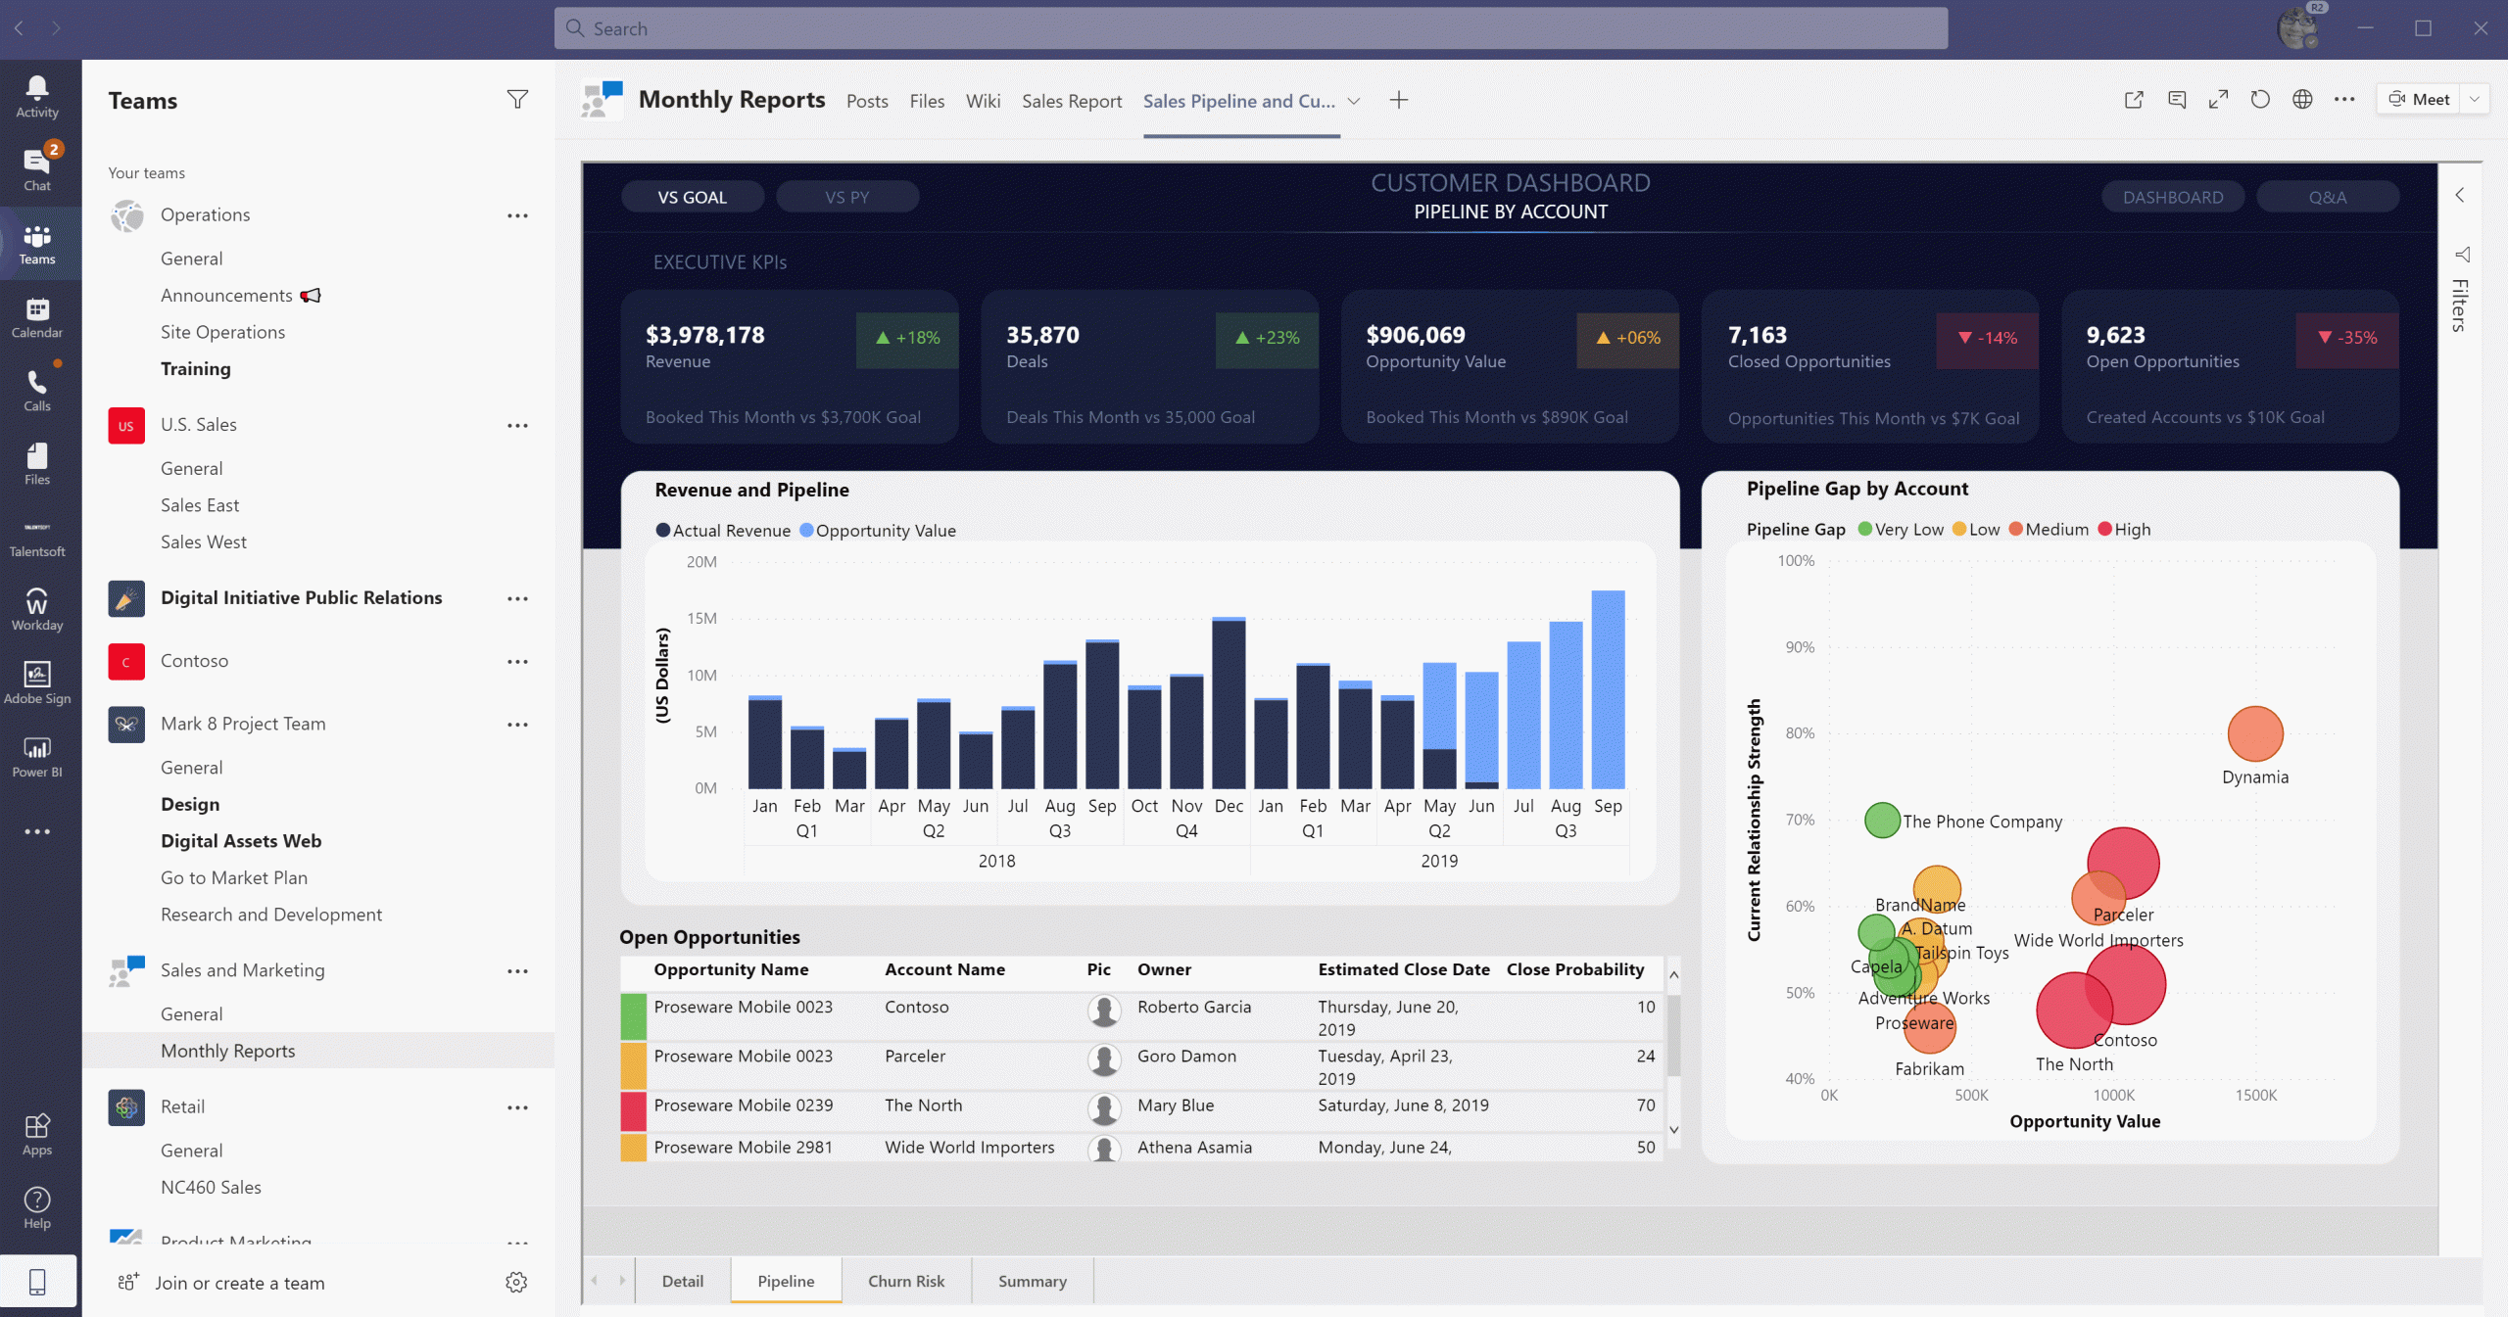Reload the tab with refresh icon
This screenshot has width=2508, height=1317.
[2260, 100]
